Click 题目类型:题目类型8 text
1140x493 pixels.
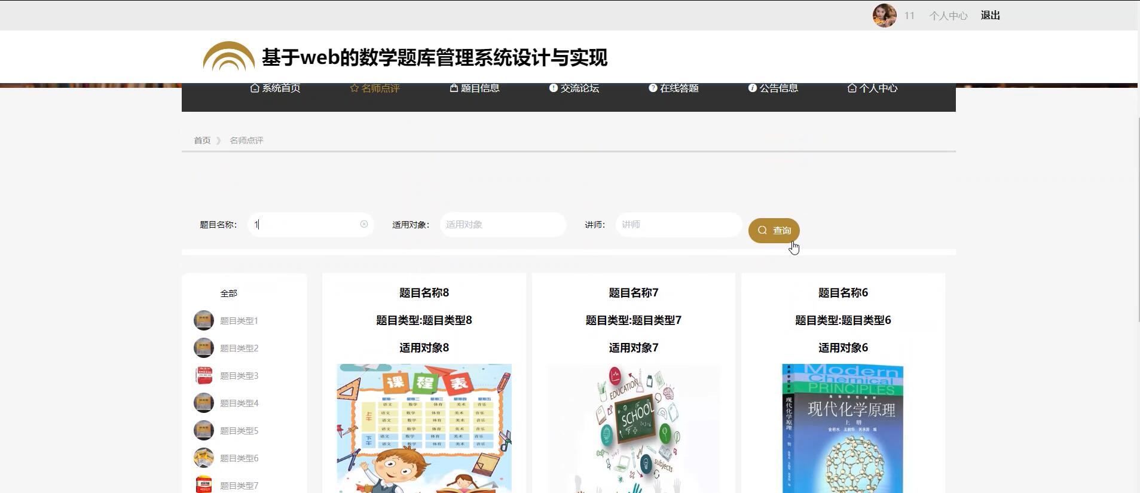click(x=424, y=320)
